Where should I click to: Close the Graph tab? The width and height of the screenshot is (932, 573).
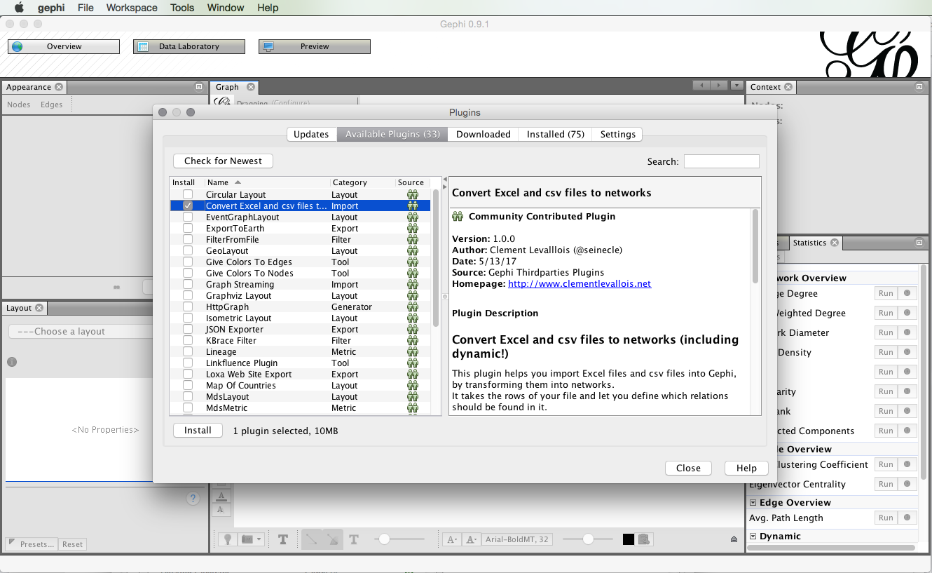pos(251,87)
